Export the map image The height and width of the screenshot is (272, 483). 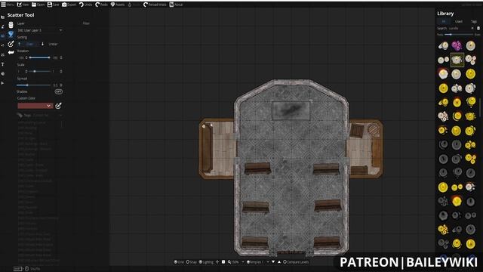(x=69, y=5)
